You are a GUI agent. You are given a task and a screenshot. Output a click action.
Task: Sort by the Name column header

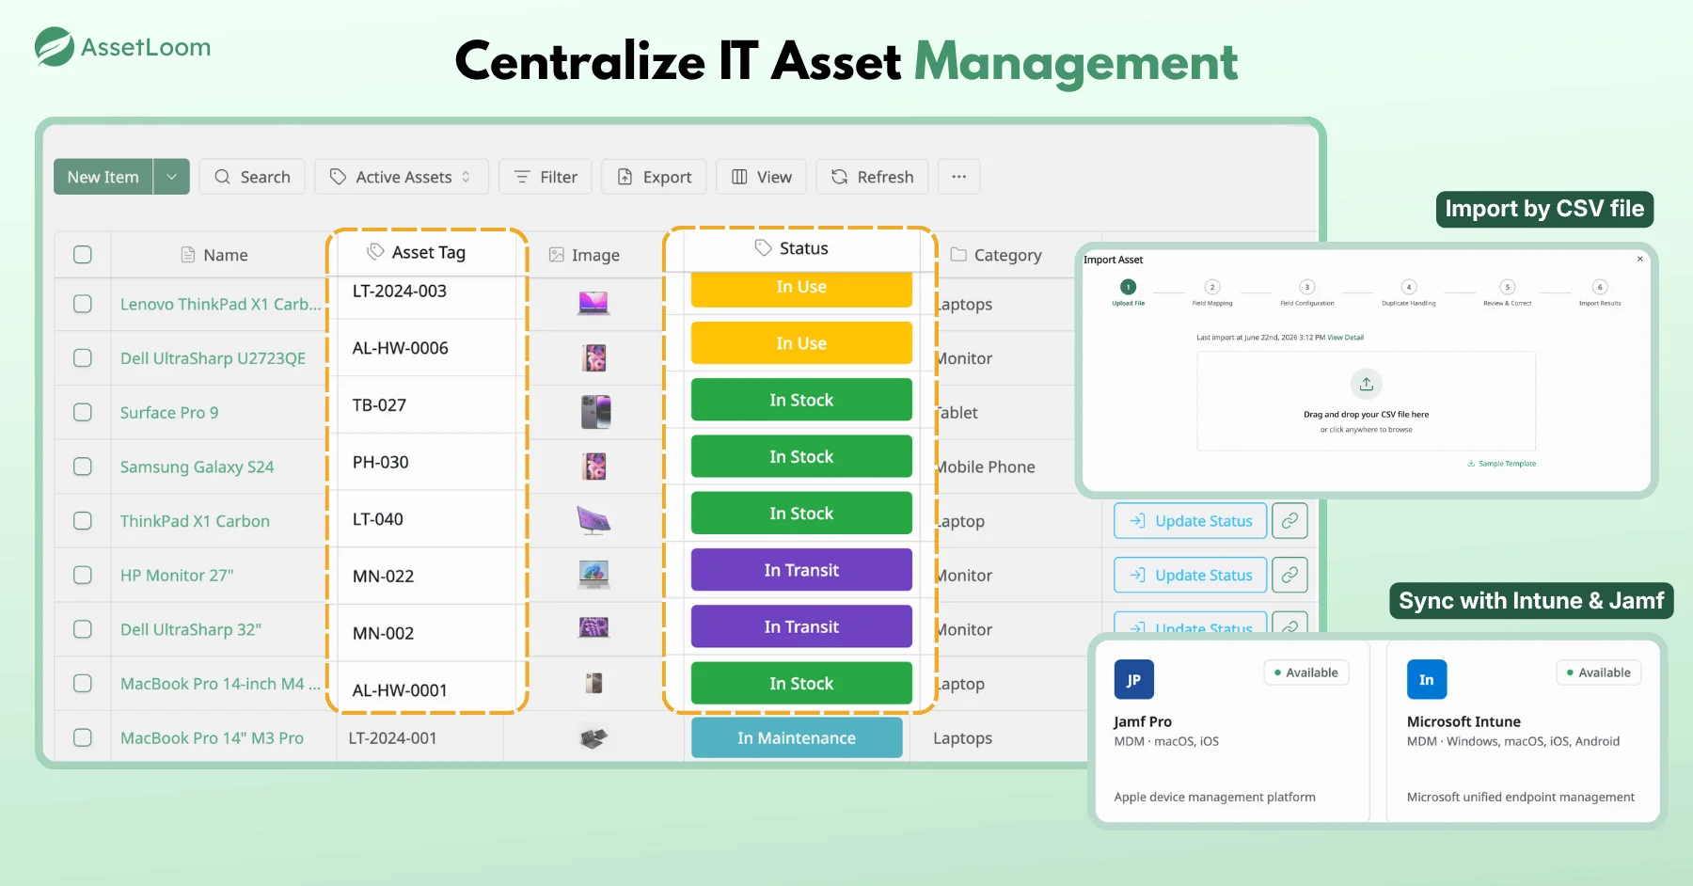[214, 255]
